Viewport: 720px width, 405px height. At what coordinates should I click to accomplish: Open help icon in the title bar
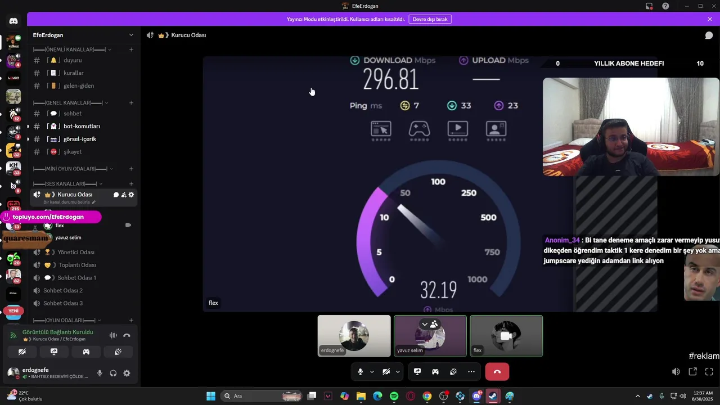(x=665, y=6)
